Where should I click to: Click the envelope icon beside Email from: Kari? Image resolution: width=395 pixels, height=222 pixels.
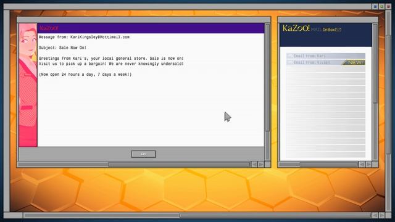[290, 56]
